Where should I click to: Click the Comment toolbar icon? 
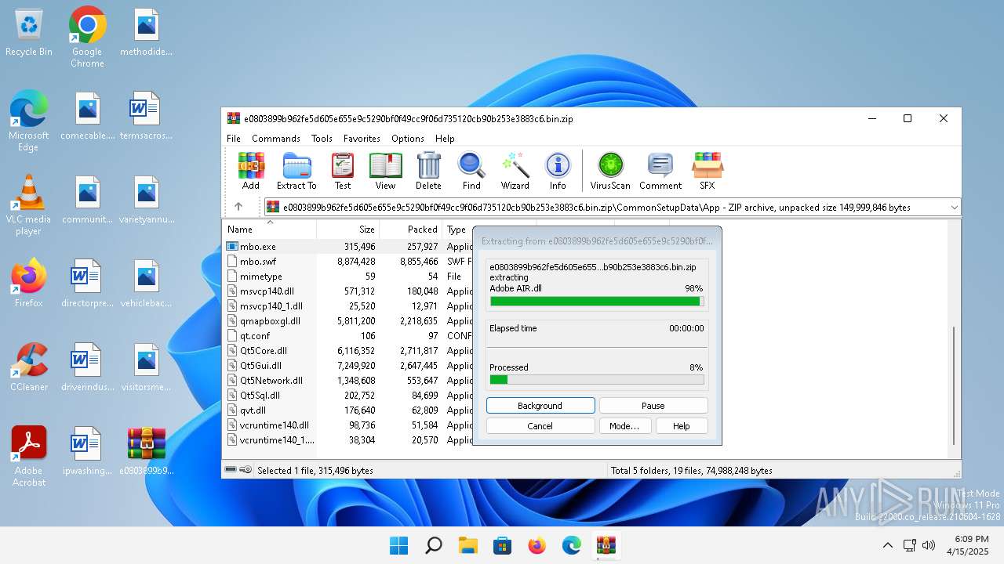[x=660, y=171]
